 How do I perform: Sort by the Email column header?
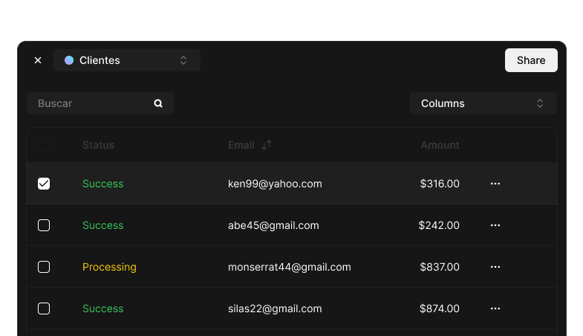[241, 145]
